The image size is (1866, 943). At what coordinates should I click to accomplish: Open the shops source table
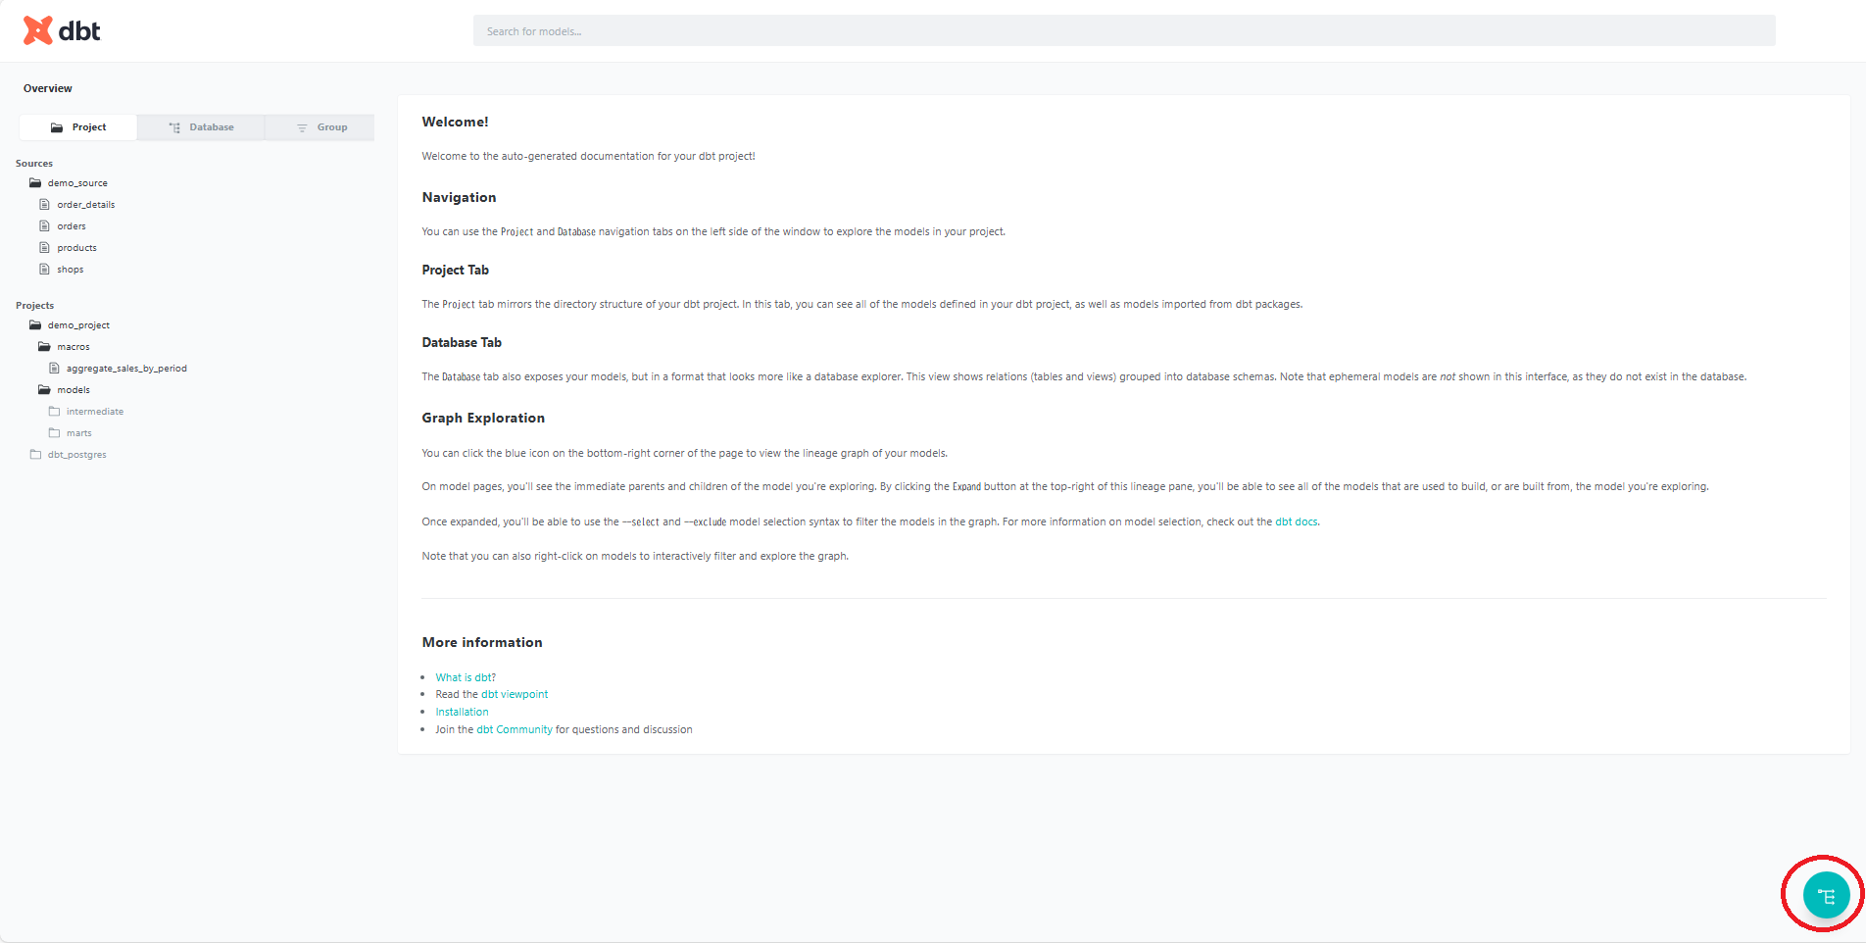71,270
